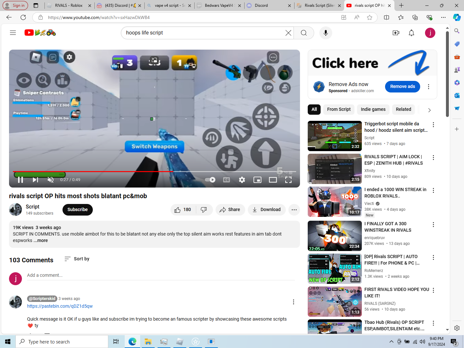Image resolution: width=464 pixels, height=348 pixels.
Task: Expand description with ...more
Action: 41,240
